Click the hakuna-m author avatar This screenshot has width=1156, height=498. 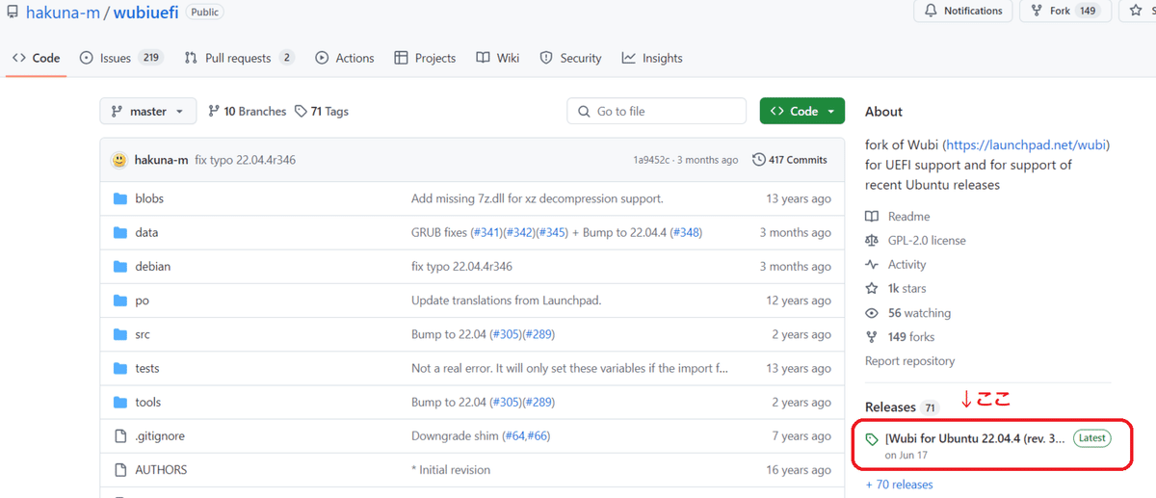point(119,160)
